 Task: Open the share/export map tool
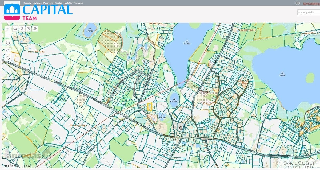pos(28,28)
